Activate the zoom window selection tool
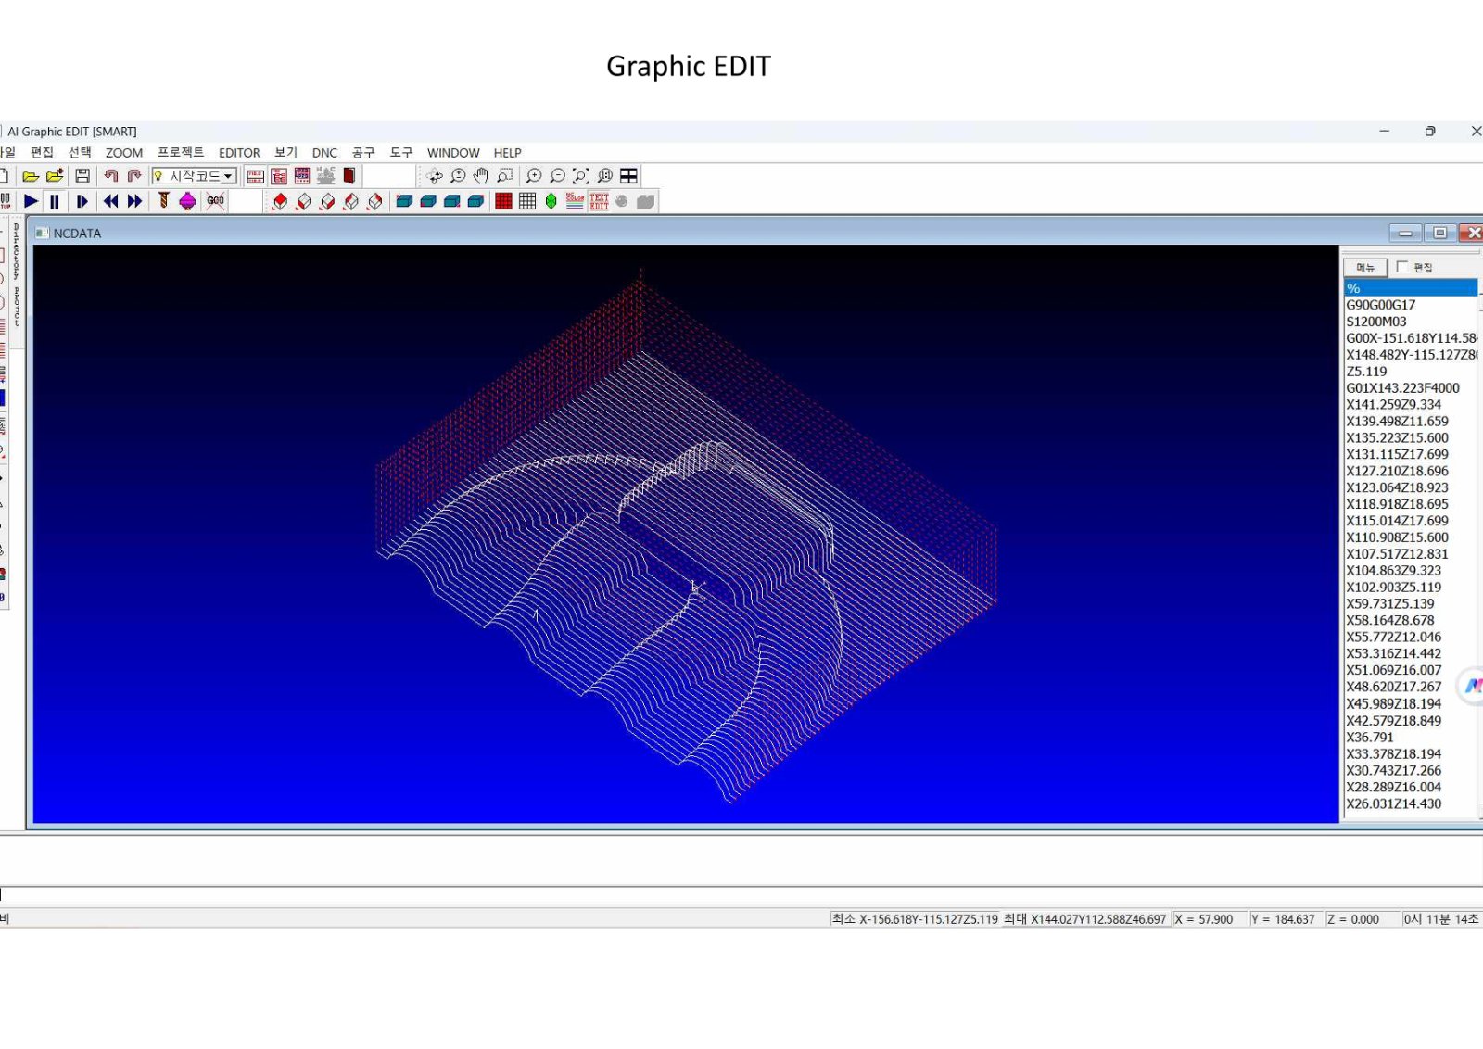 coord(504,176)
